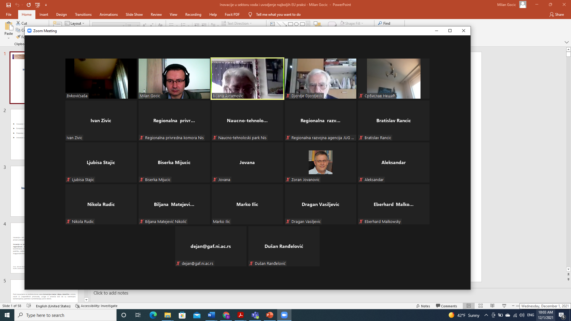Screen dimensions: 571x321
Task: Click slide panel scroll down arrow
Action: tap(87, 300)
